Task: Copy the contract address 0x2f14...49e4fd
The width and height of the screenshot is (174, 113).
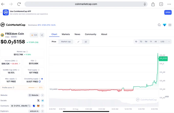Action: point(29,106)
